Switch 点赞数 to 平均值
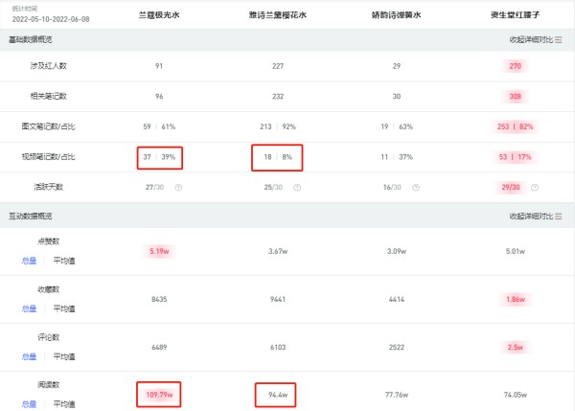This screenshot has width=575, height=411. click(64, 261)
